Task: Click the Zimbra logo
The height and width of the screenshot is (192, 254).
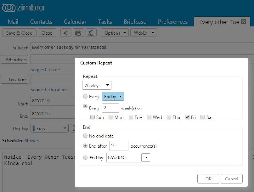Action: 23,8
